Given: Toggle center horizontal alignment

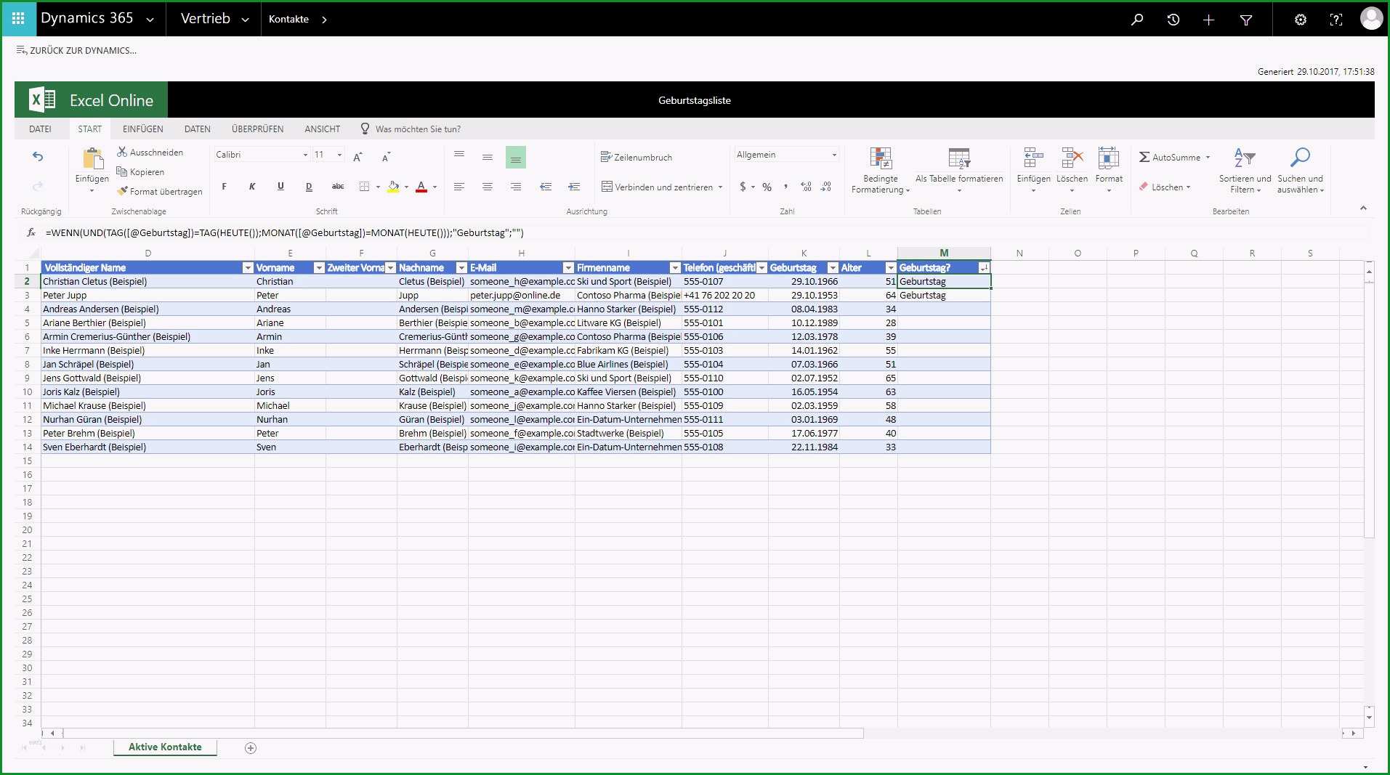Looking at the screenshot, I should tap(488, 187).
